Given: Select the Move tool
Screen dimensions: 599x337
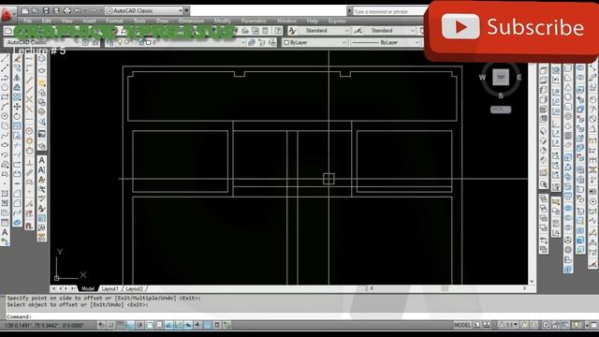Looking at the screenshot, I should pos(17,107).
